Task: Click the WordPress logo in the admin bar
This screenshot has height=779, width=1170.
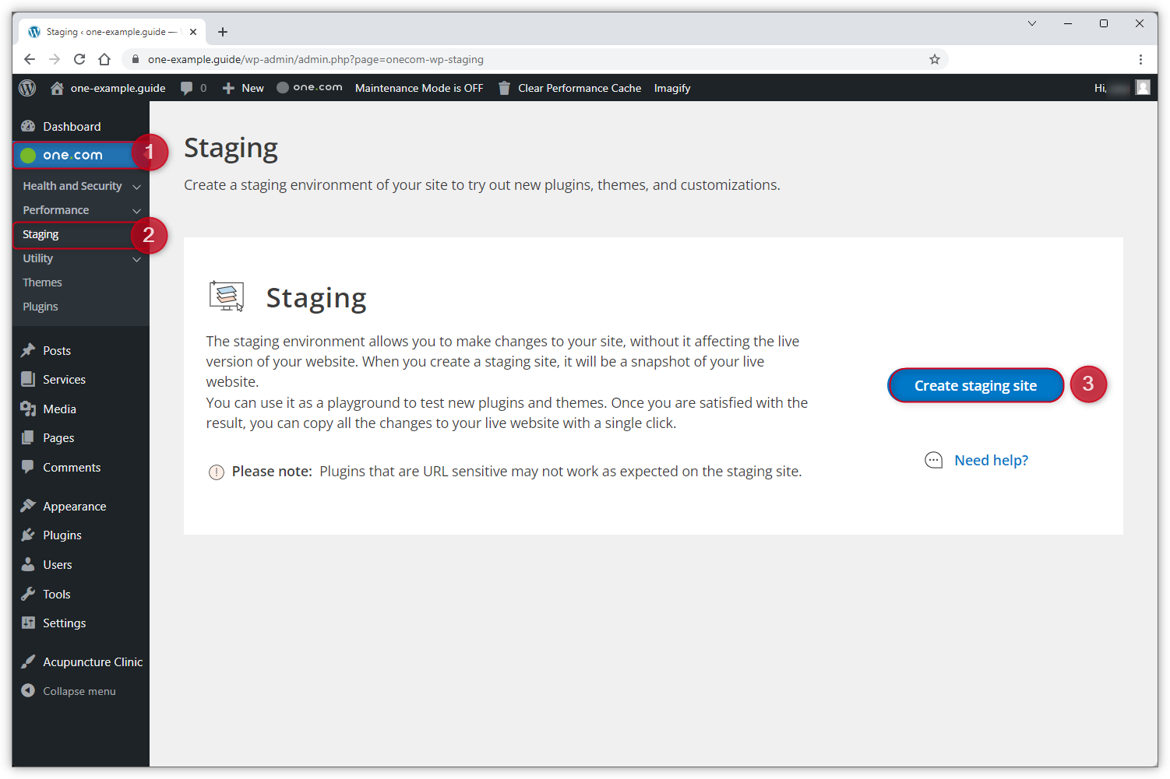Action: tap(27, 87)
